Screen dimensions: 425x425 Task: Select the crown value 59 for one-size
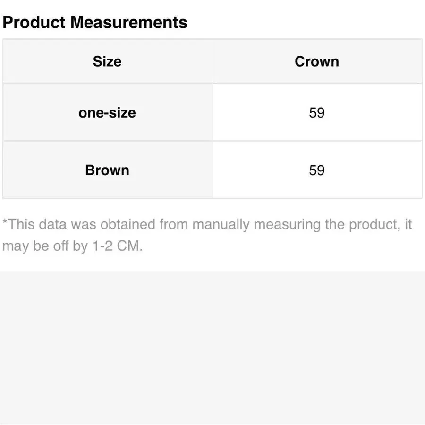317,113
